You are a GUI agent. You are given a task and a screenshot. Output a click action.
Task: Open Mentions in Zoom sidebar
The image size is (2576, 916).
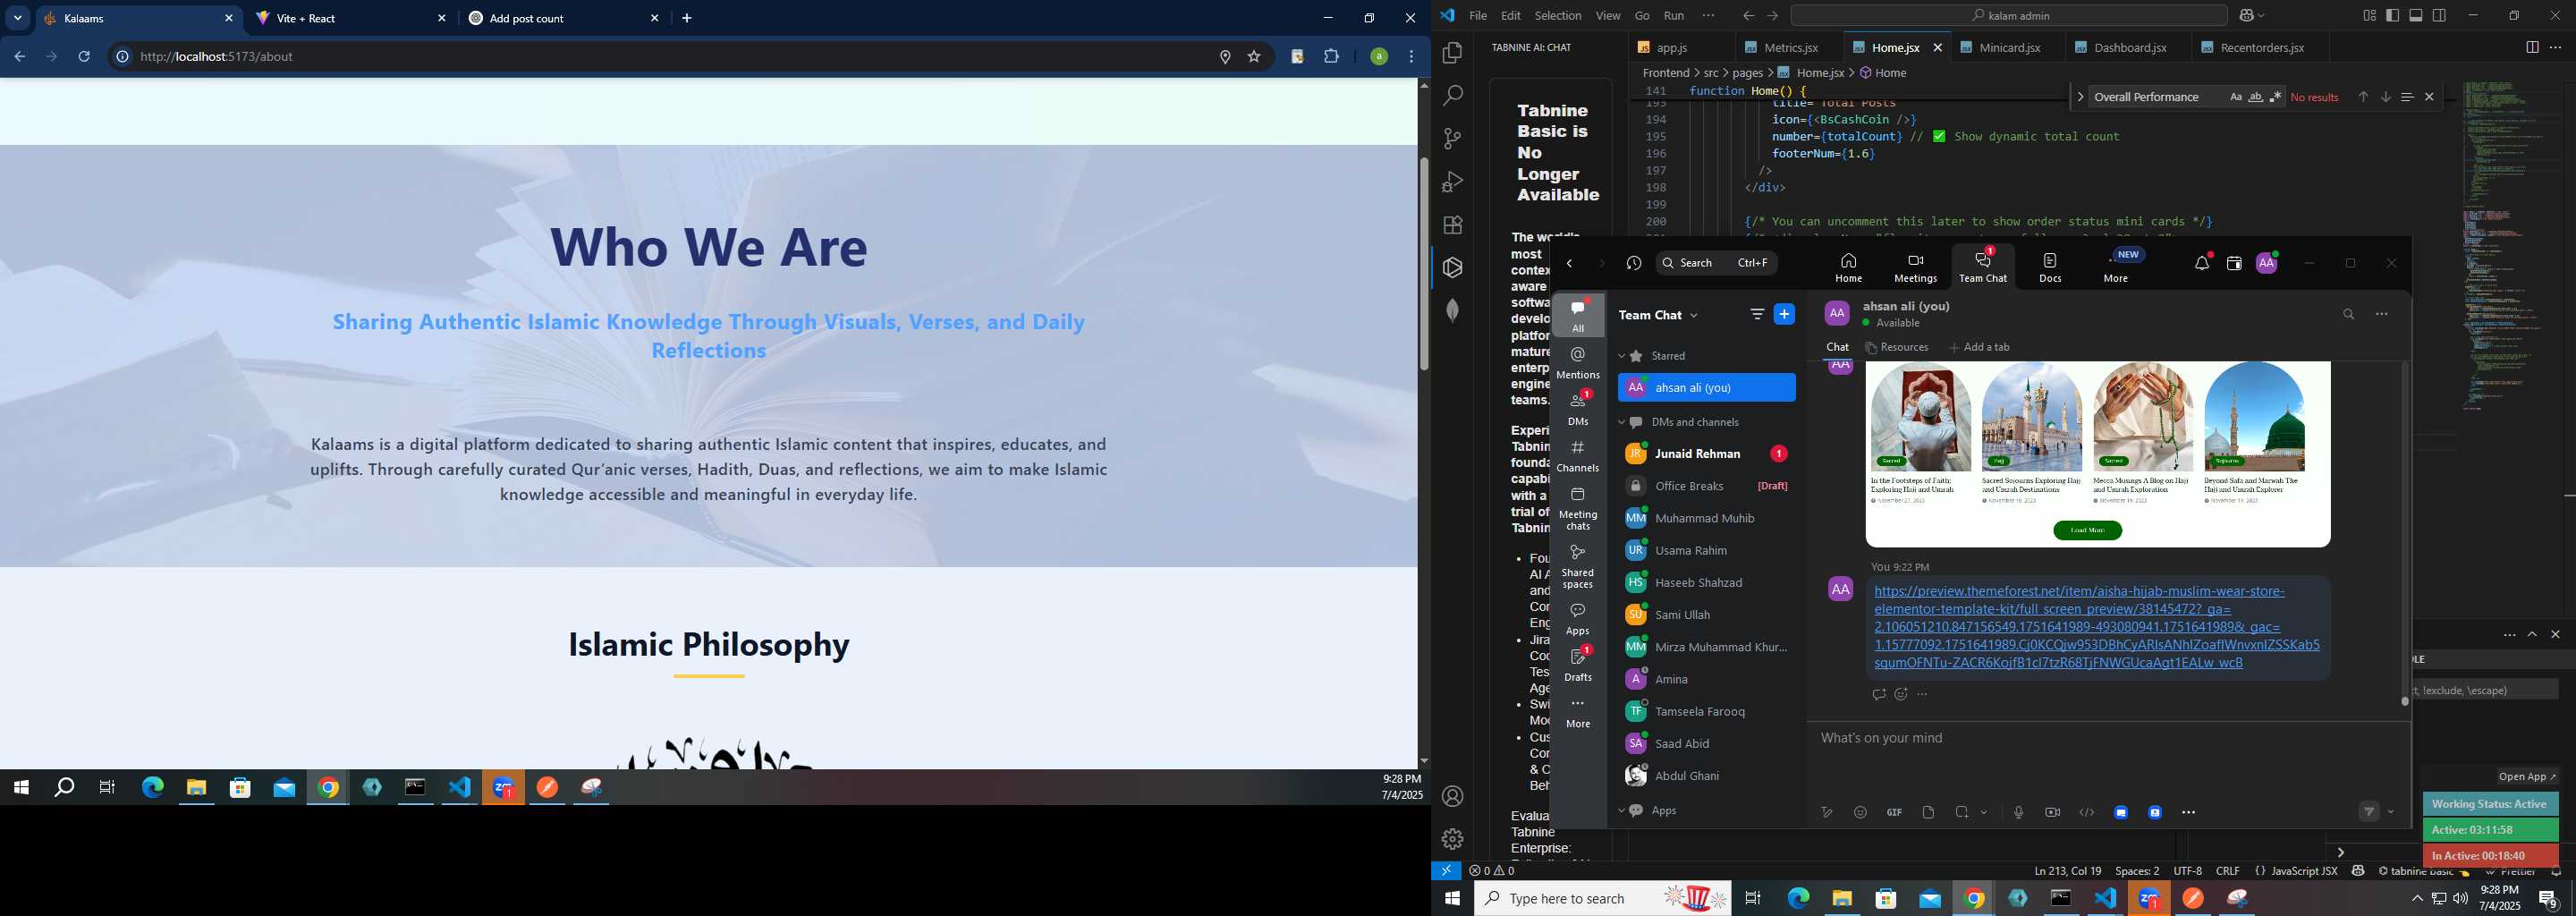point(1578,363)
